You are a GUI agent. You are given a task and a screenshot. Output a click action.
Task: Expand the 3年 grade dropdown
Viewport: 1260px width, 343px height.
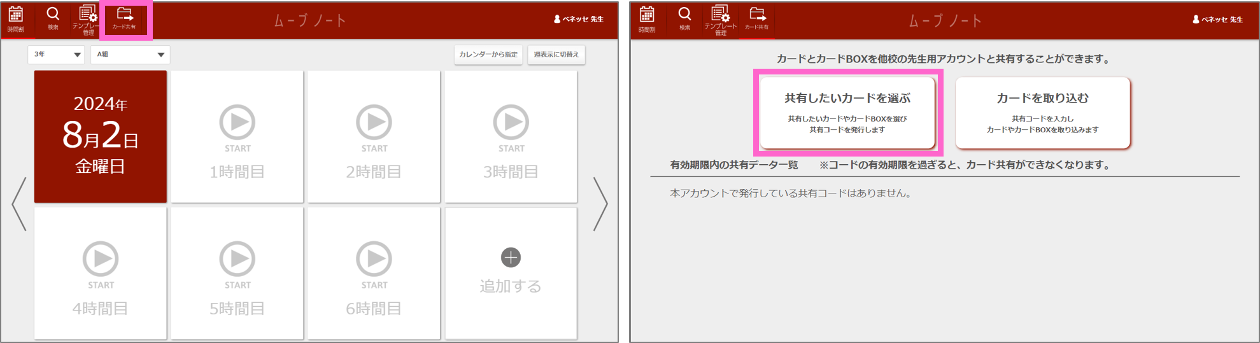[57, 55]
